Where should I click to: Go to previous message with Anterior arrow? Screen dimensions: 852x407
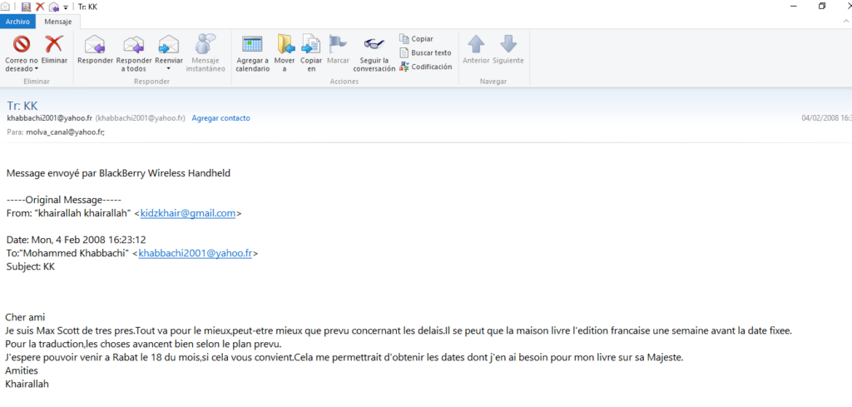coord(476,45)
